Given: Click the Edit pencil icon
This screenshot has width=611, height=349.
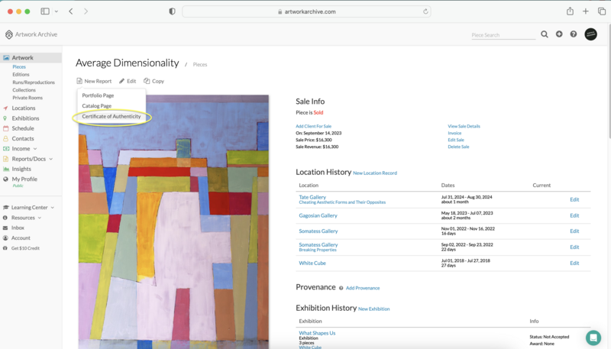Looking at the screenshot, I should click(121, 81).
